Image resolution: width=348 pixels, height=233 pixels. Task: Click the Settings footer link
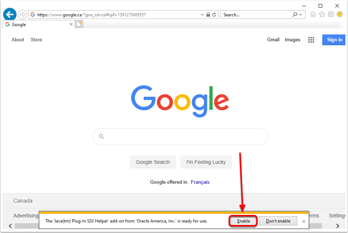point(337,216)
